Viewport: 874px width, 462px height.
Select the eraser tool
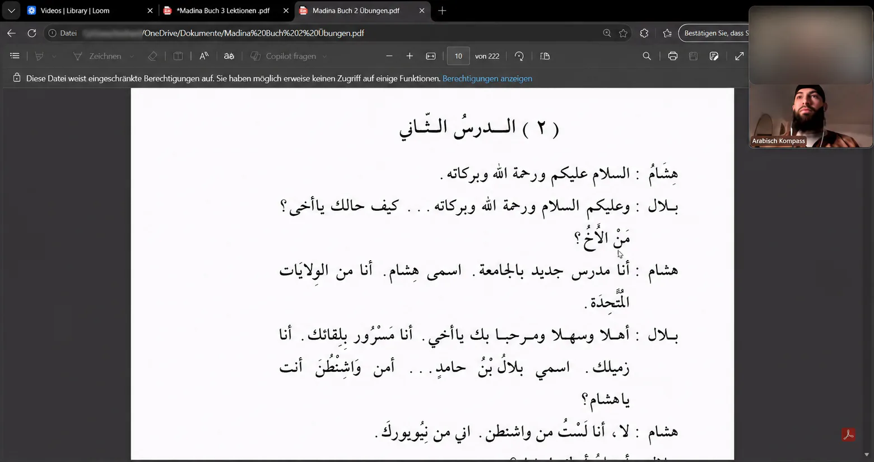[x=152, y=56]
